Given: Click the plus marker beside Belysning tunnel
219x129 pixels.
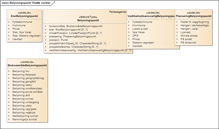Looking at the screenshot, I should tap(9, 99).
